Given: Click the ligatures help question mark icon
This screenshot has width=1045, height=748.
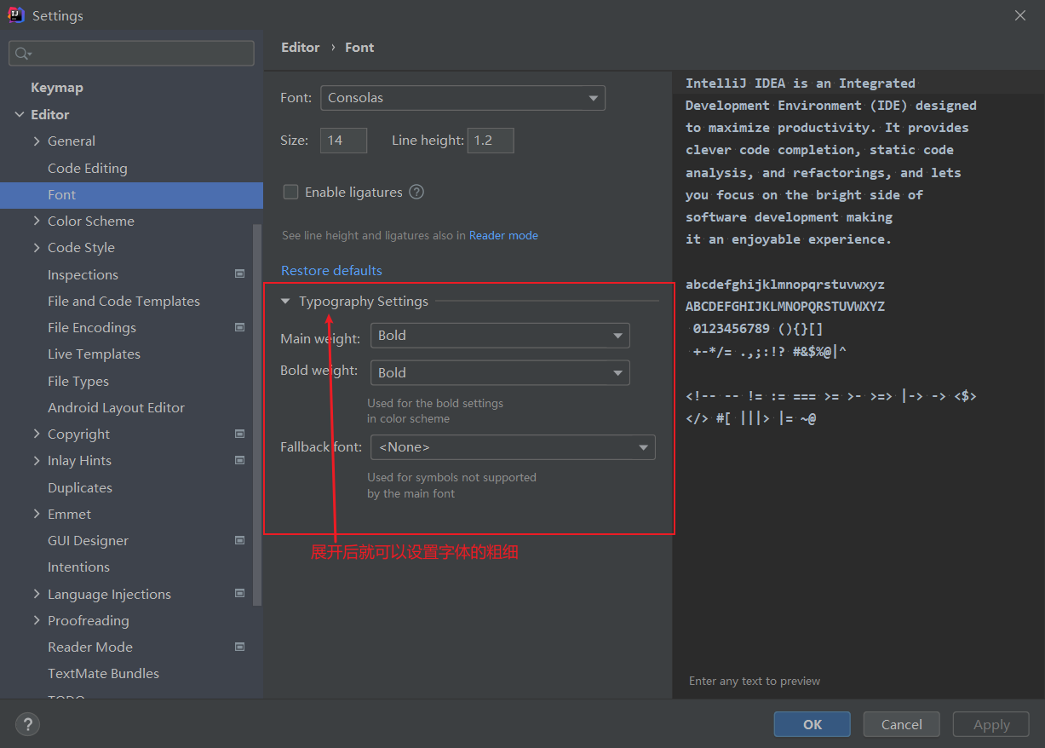Looking at the screenshot, I should [416, 192].
